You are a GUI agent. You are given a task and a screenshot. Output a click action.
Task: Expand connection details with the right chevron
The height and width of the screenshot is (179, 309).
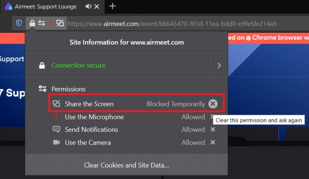pos(219,65)
